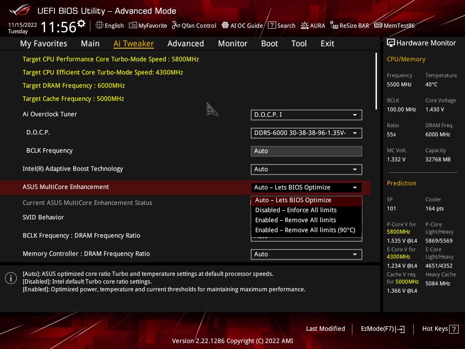Select BCLK Frequency : DRAM Frequency Ratio label

point(81,236)
